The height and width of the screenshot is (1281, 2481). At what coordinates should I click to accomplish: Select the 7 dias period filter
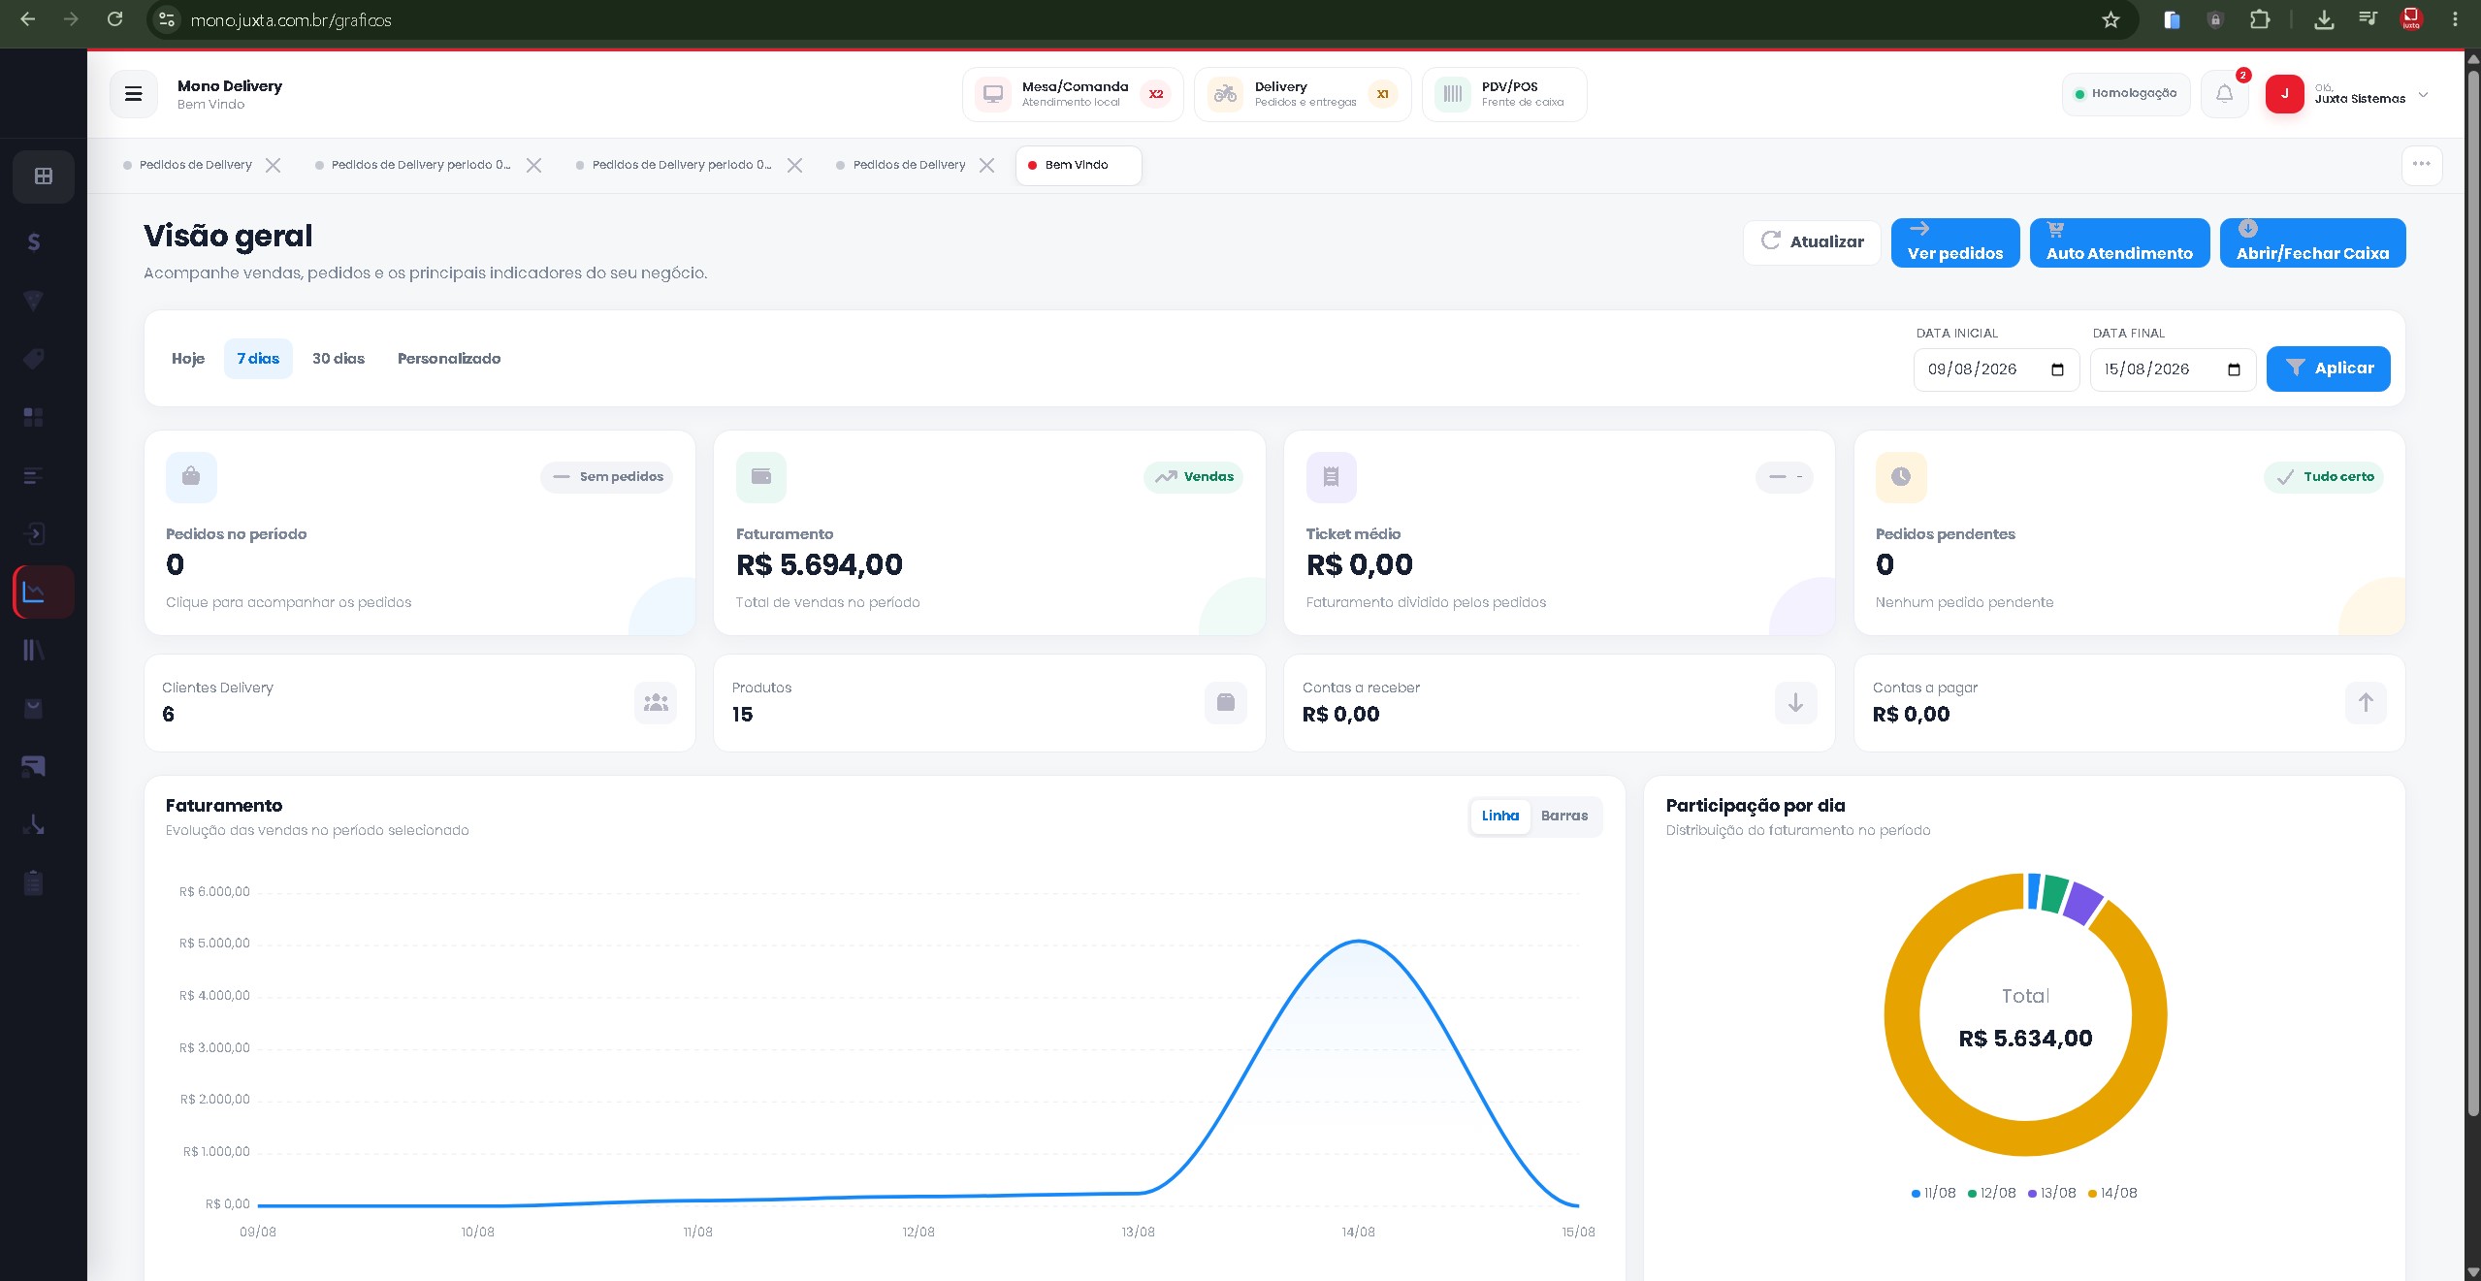(258, 359)
